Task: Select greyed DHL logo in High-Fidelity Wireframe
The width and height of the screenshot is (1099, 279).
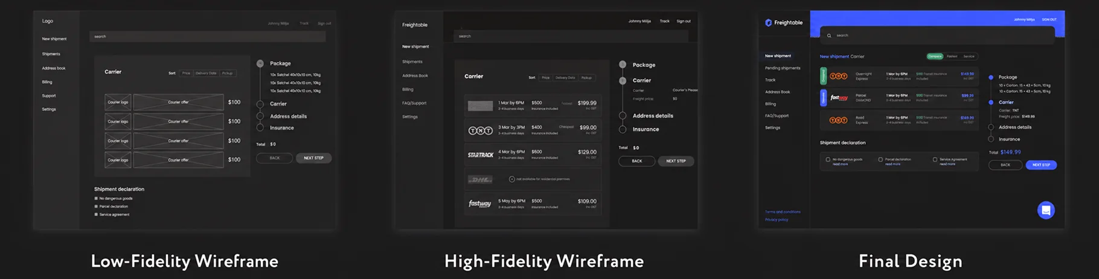Action: [x=481, y=179]
